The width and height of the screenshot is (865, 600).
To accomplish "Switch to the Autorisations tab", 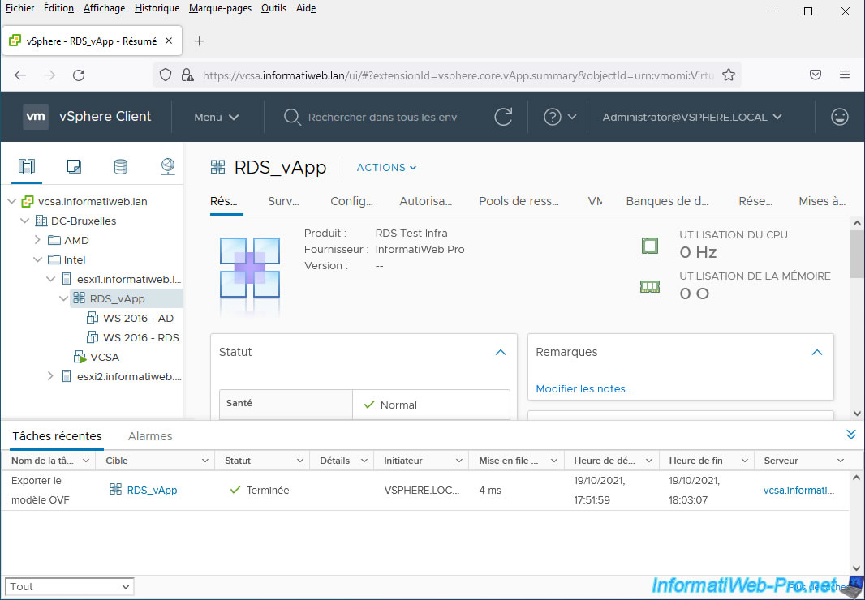I will point(426,201).
